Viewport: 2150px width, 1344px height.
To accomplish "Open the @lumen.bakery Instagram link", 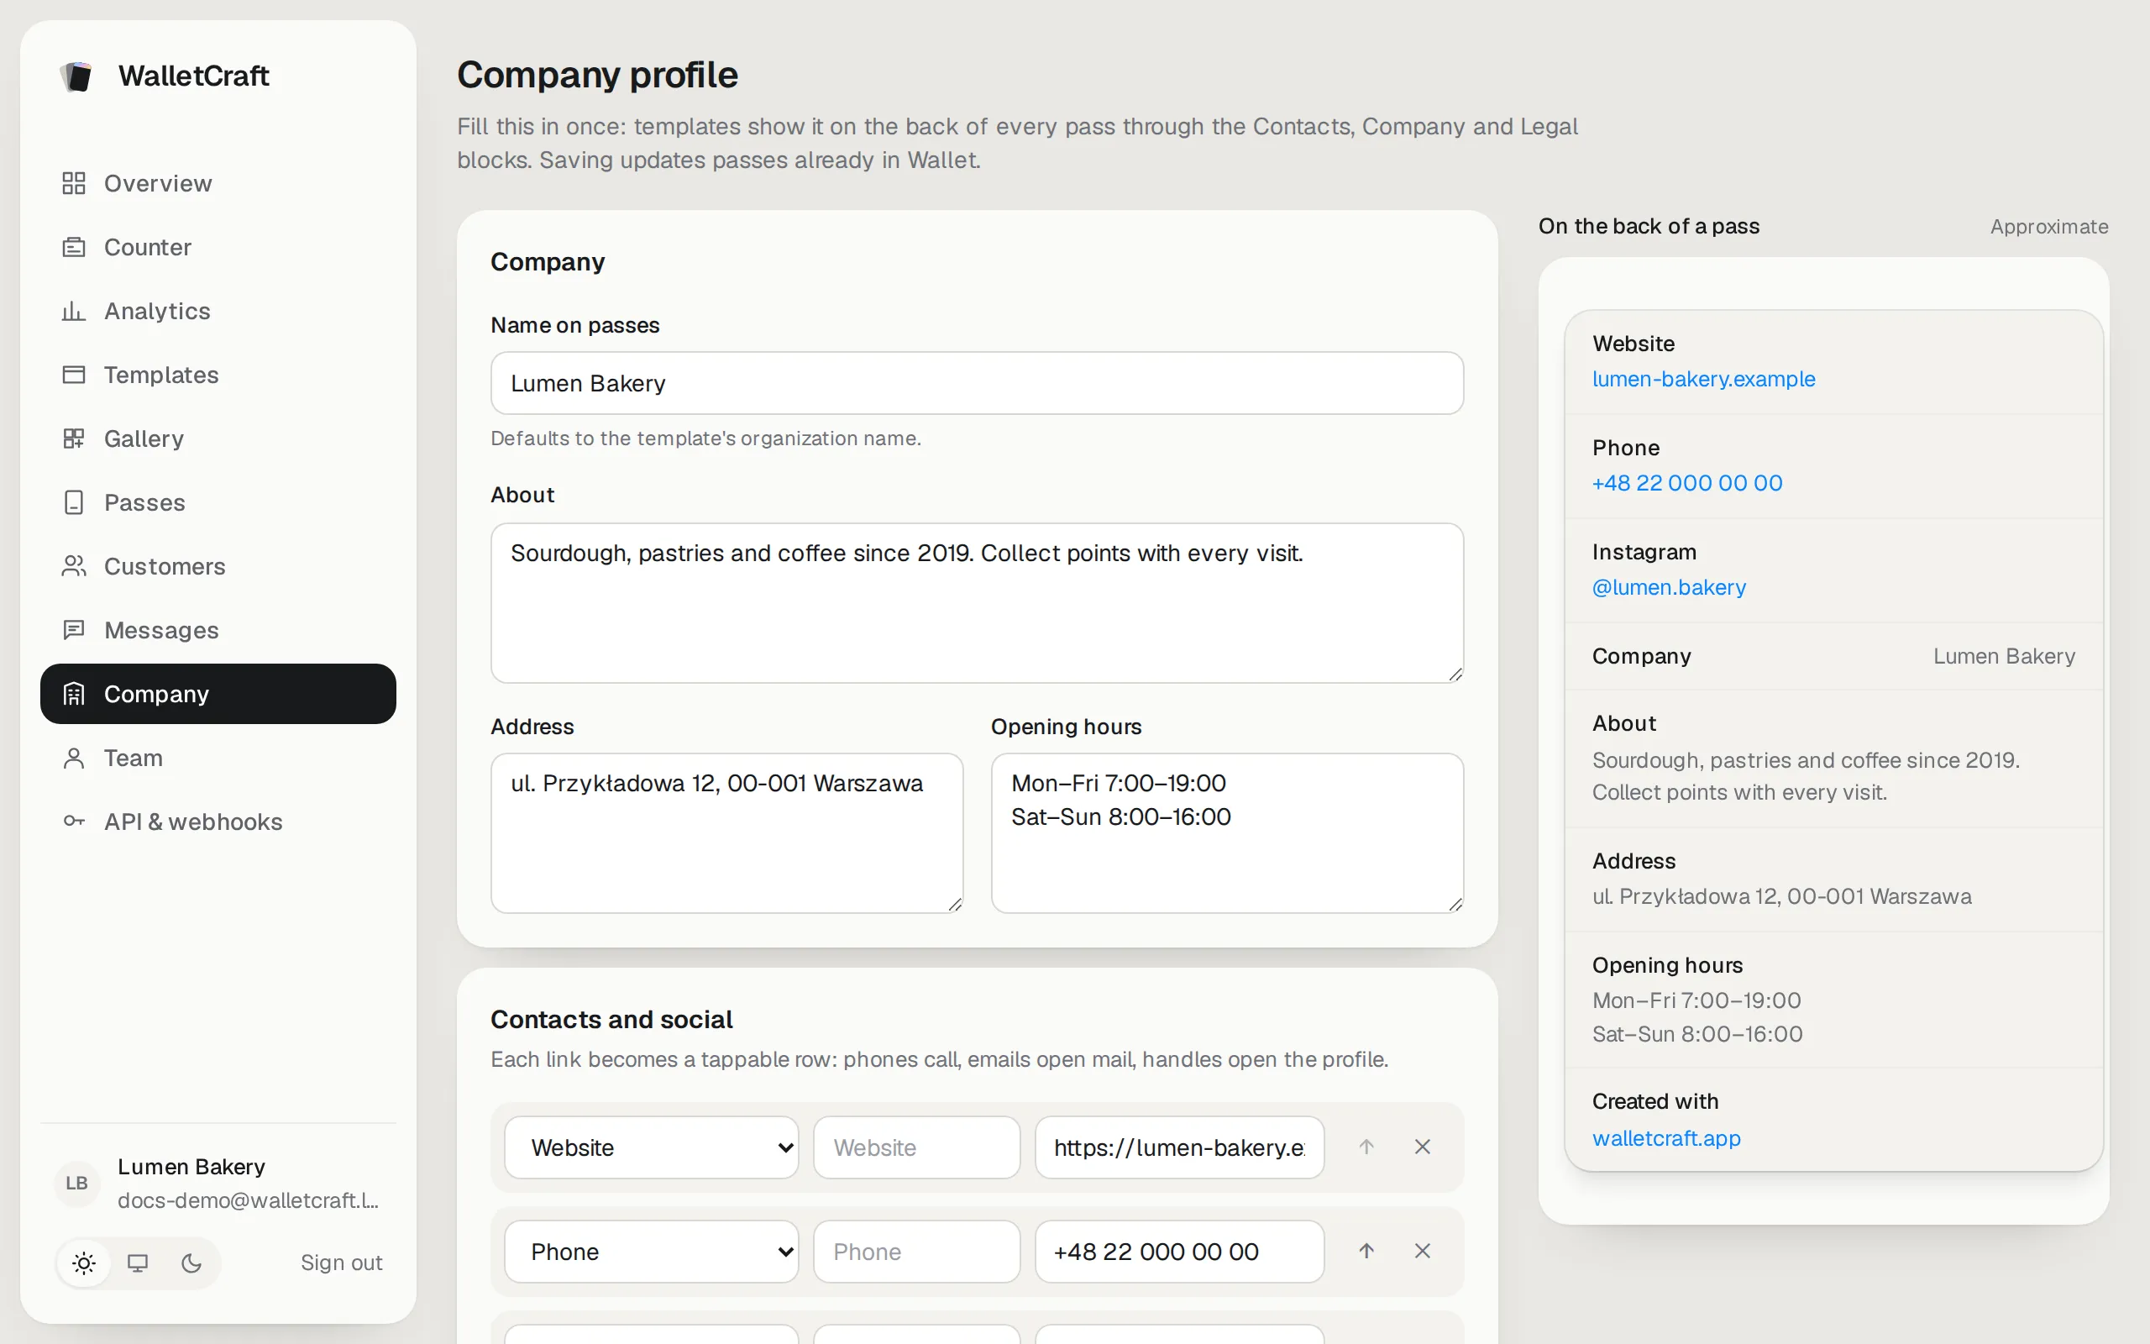I will click(x=1669, y=587).
